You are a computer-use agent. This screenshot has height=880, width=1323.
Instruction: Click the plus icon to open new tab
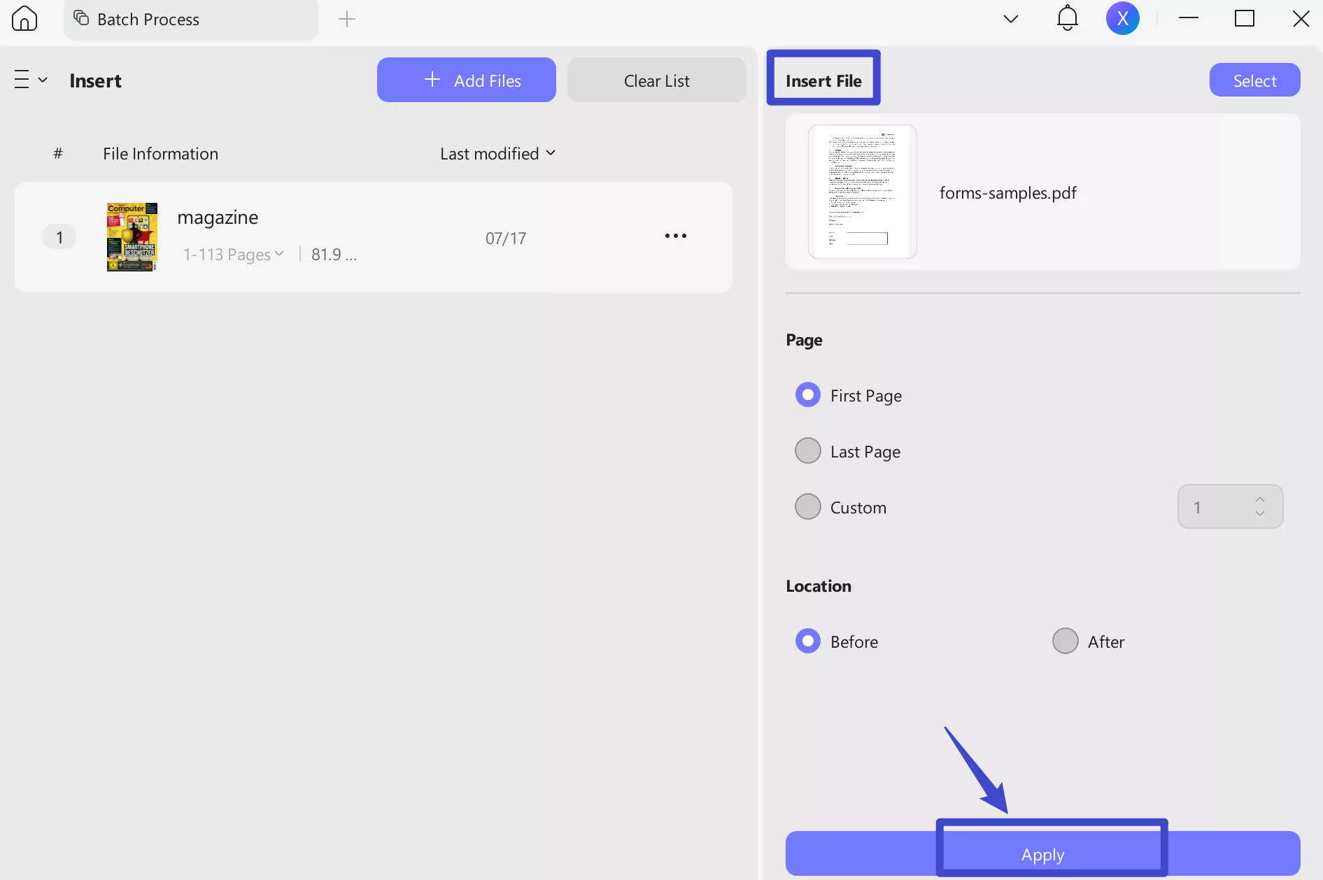(x=346, y=19)
